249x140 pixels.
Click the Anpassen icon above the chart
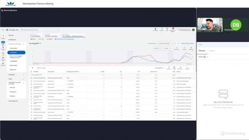point(191,48)
